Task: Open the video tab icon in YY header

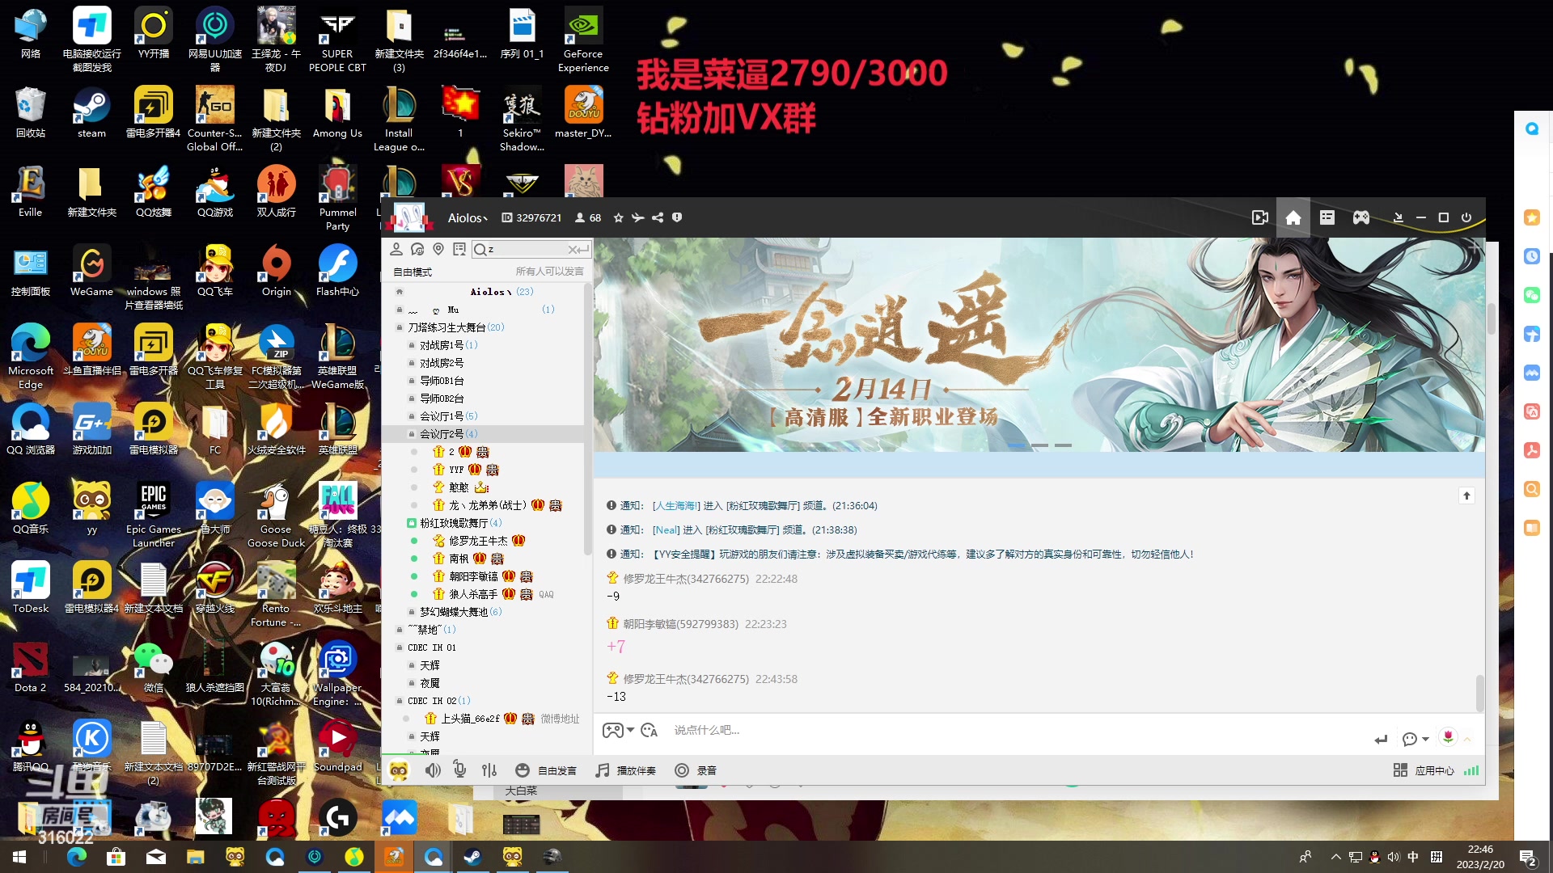Action: point(1259,217)
